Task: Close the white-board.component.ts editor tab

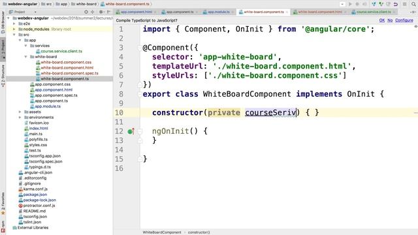Action: click(287, 12)
